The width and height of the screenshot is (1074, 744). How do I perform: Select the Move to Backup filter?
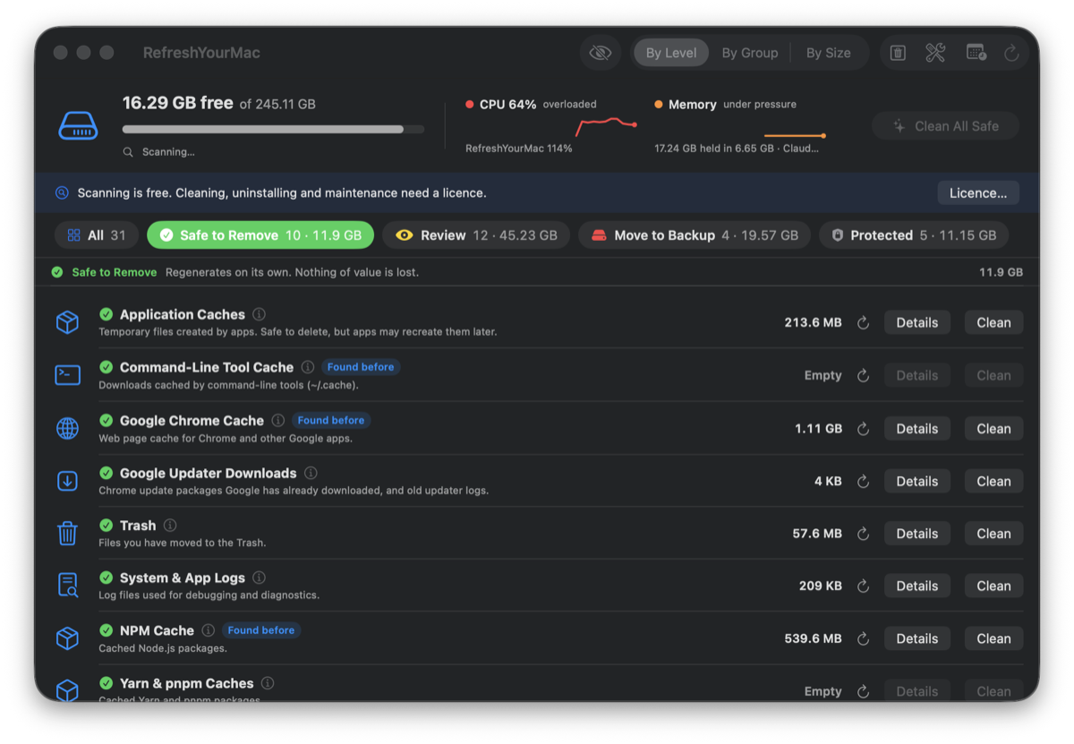click(695, 235)
